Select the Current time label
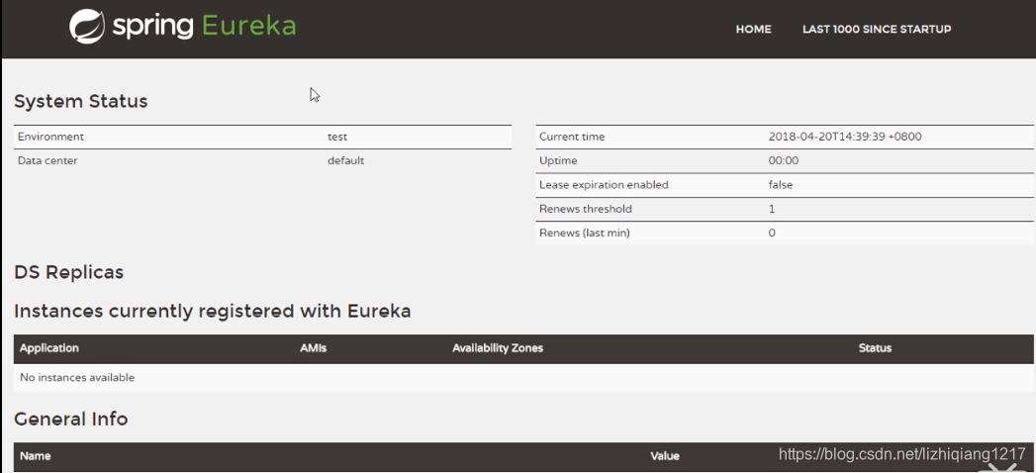 click(572, 137)
